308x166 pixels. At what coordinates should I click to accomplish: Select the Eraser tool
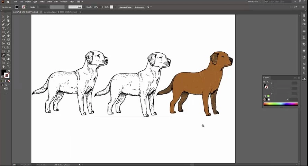point(8,36)
